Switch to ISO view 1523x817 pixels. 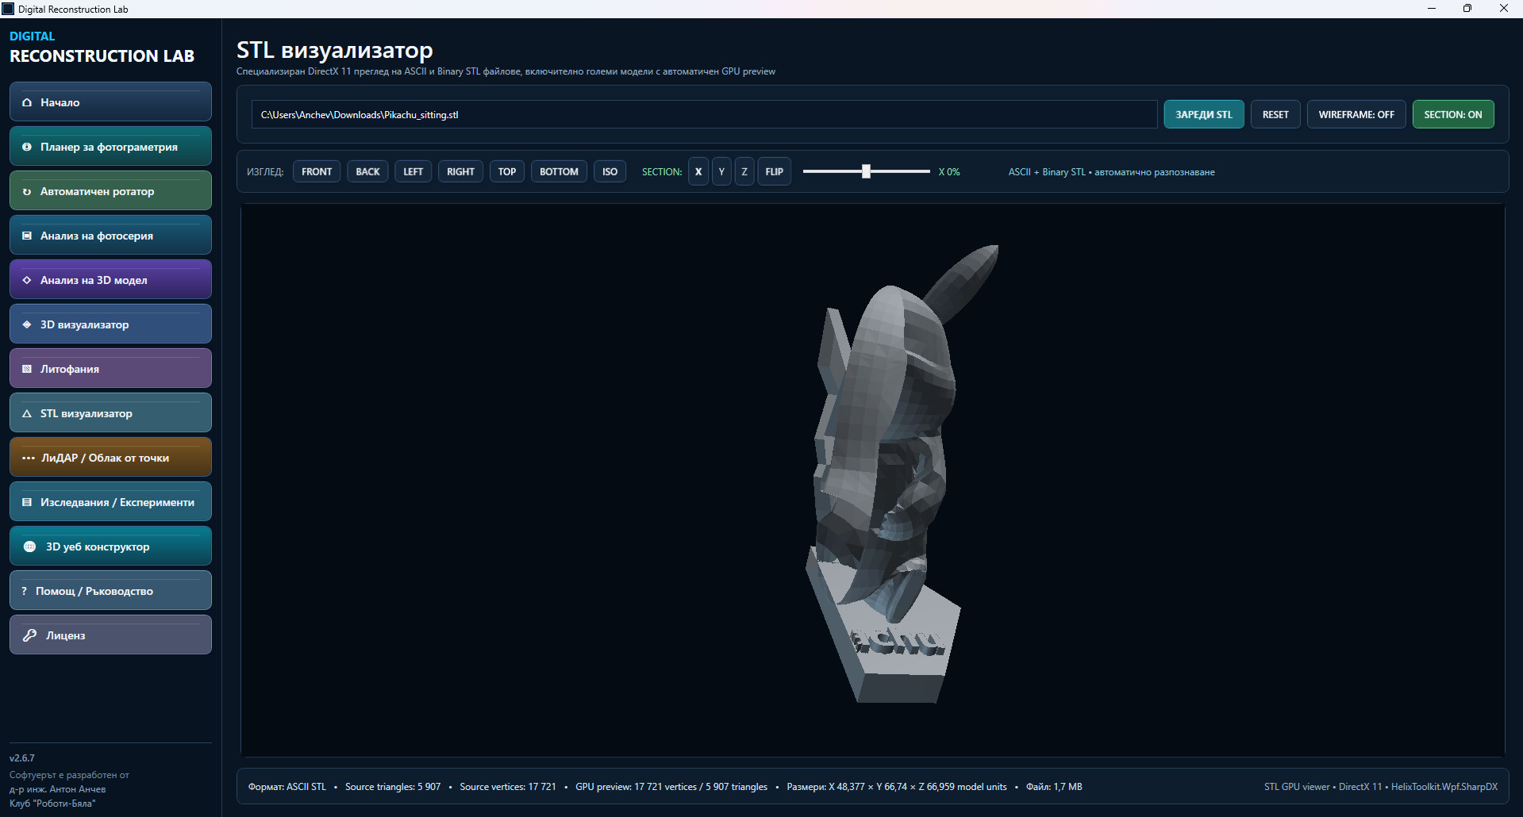coord(610,171)
